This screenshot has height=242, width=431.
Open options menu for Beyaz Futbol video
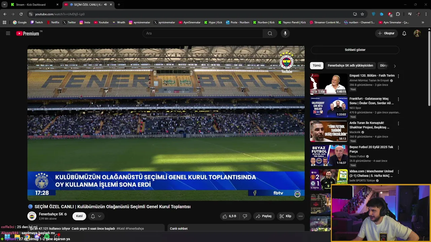tap(398, 148)
